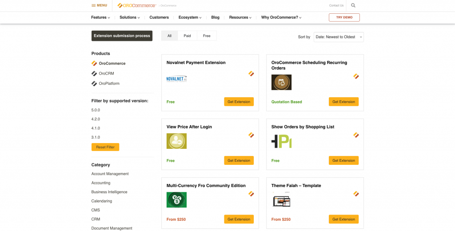Open the search magnifier icon
The width and height of the screenshot is (455, 231).
coord(353,5)
